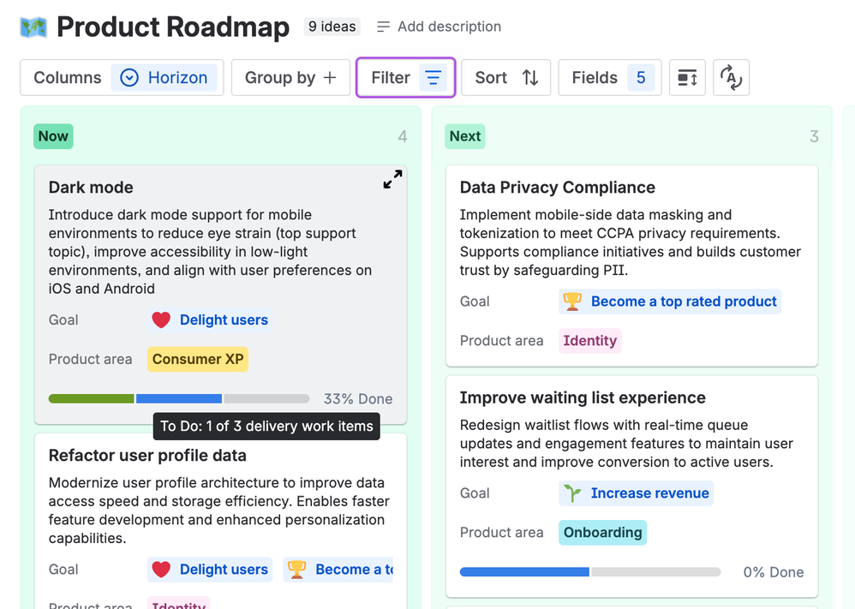Open the Refactor user profile data title
855x609 pixels.
coord(147,456)
